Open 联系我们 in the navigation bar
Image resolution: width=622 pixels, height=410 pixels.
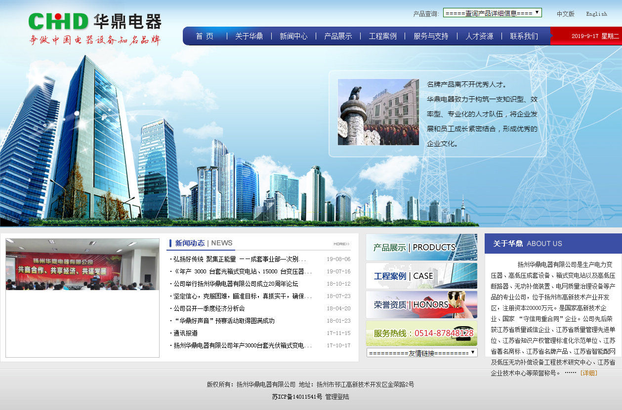pos(524,36)
